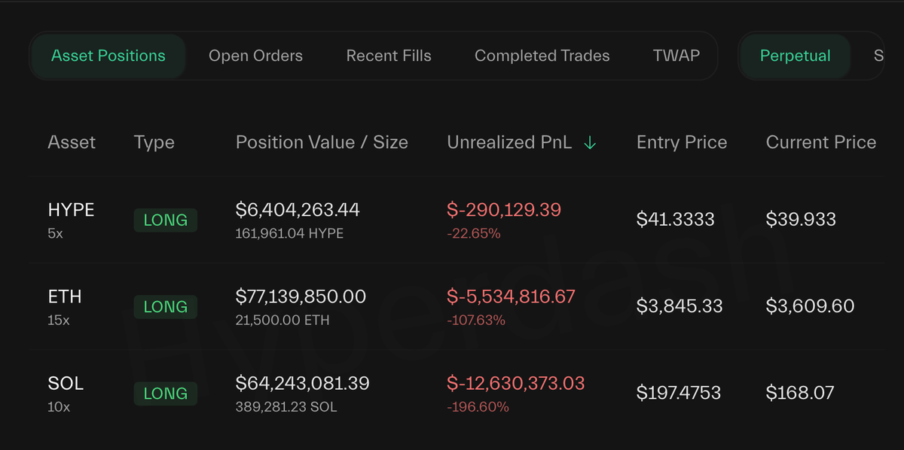Open the HYPE asset row
The height and width of the screenshot is (450, 904).
coord(71,211)
